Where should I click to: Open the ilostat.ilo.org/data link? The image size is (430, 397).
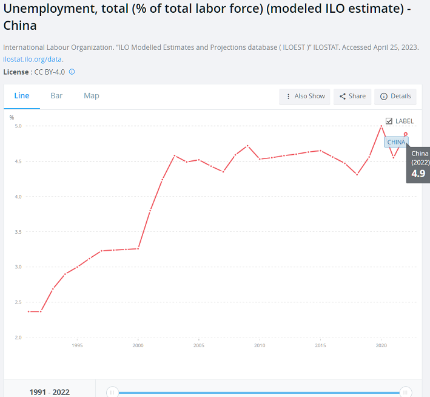pos(33,59)
